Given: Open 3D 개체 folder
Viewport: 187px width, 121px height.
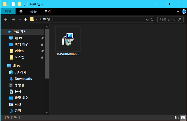Looking at the screenshot, I should 21,72.
